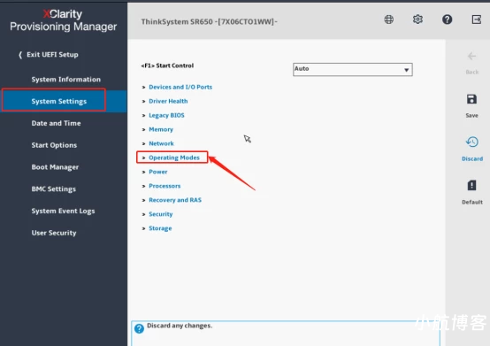Open Boot Manager in sidebar
490x346 pixels.
click(55, 167)
